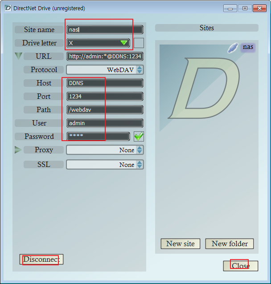Click the Site name text field
The image size is (271, 284).
tap(105, 30)
